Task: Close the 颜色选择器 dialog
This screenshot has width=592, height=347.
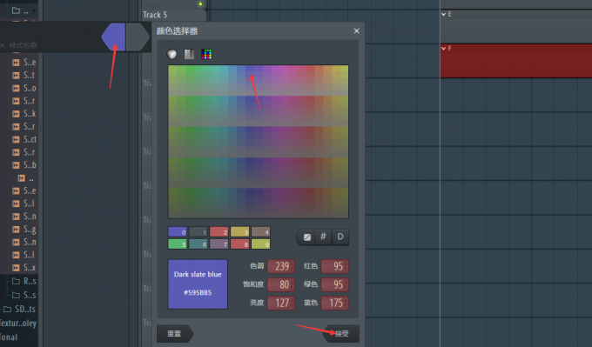Action: coord(356,31)
